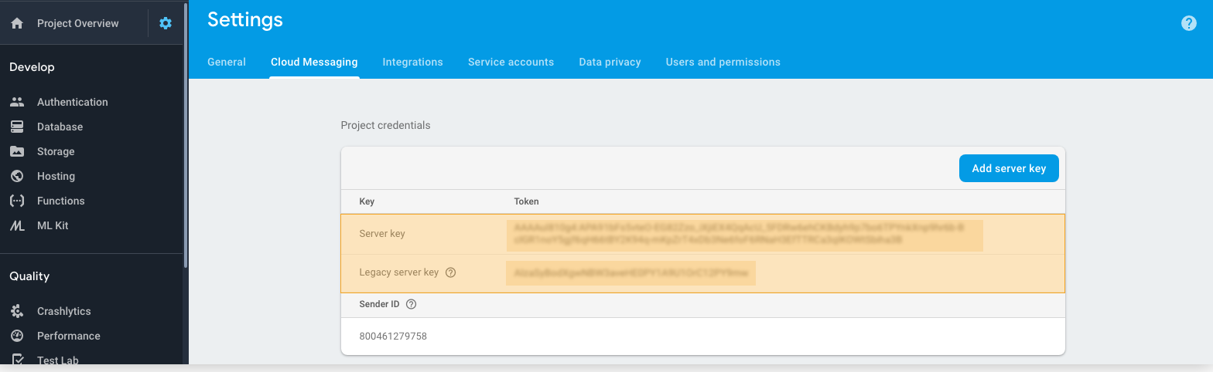Click help icon next to Sender ID
The width and height of the screenshot is (1213, 372).
click(412, 304)
